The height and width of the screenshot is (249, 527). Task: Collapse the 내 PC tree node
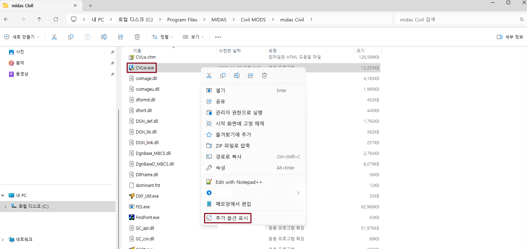(3, 195)
